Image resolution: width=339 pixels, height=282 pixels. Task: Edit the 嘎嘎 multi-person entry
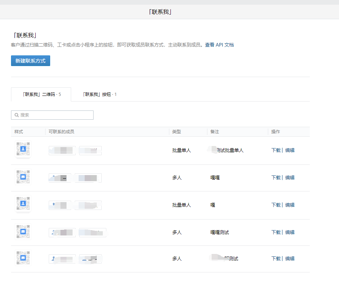click(290, 178)
